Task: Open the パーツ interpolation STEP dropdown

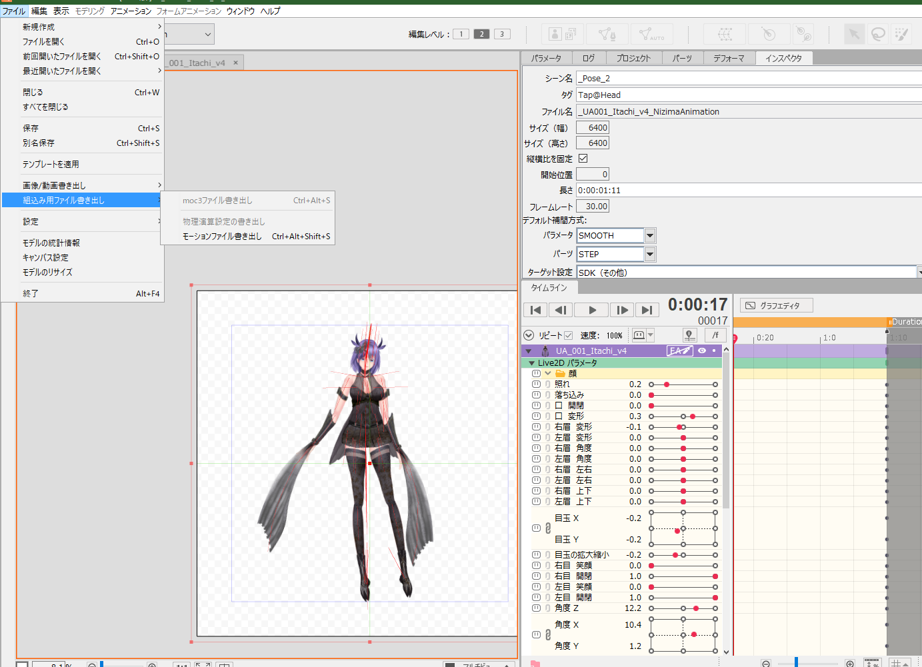Action: 650,255
